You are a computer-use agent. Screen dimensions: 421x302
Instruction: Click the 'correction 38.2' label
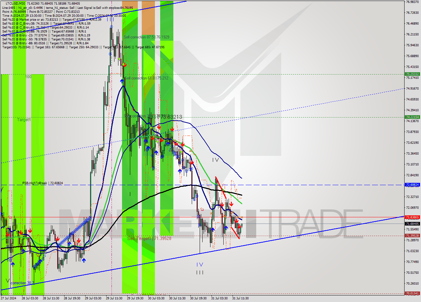(23, 283)
